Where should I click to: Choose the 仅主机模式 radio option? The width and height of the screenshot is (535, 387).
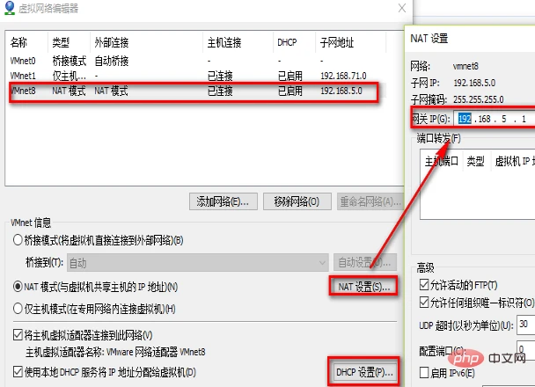18,308
